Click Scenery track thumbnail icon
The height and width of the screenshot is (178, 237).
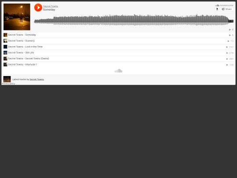5,41
